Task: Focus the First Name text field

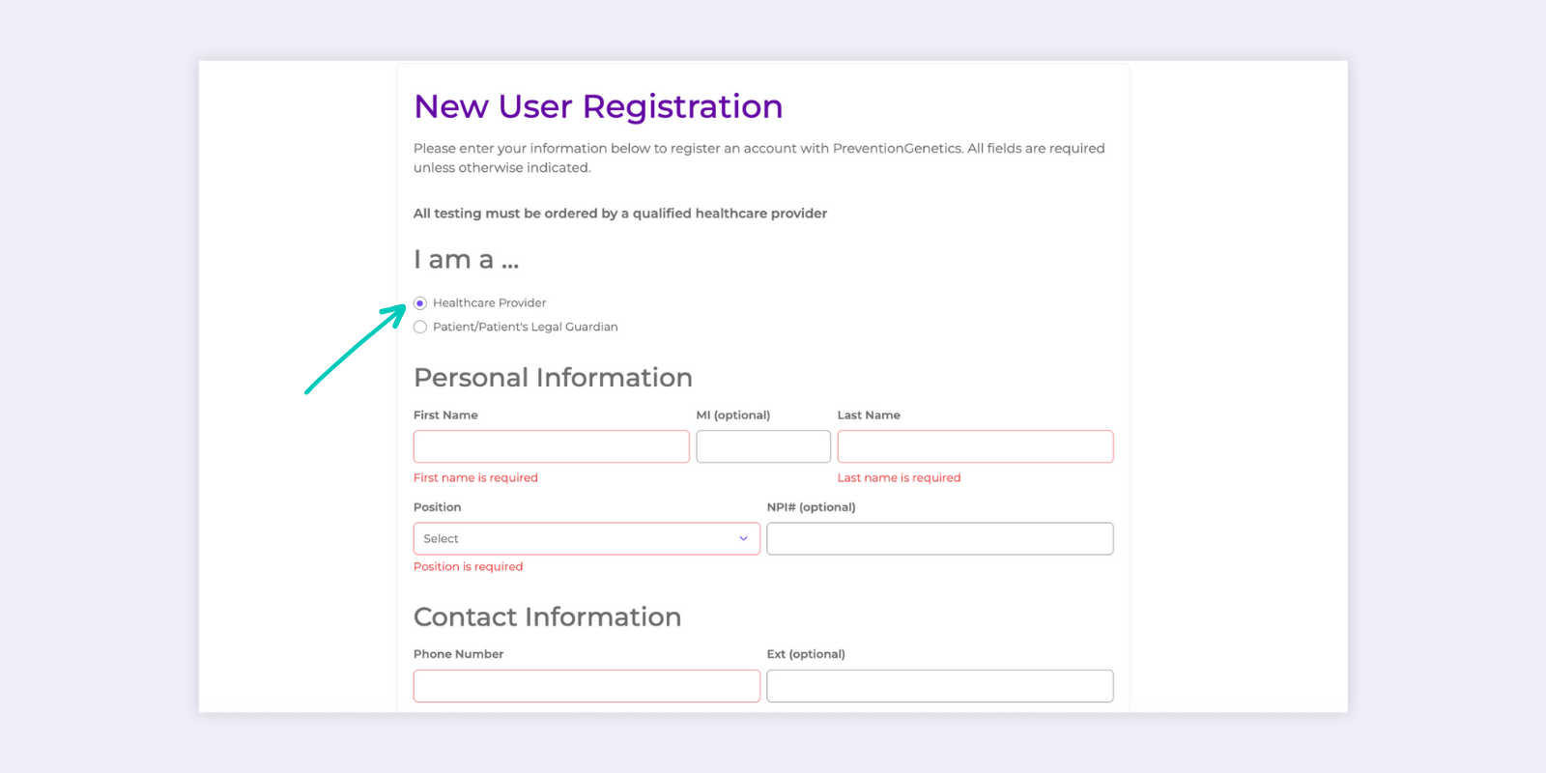Action: 551,446
